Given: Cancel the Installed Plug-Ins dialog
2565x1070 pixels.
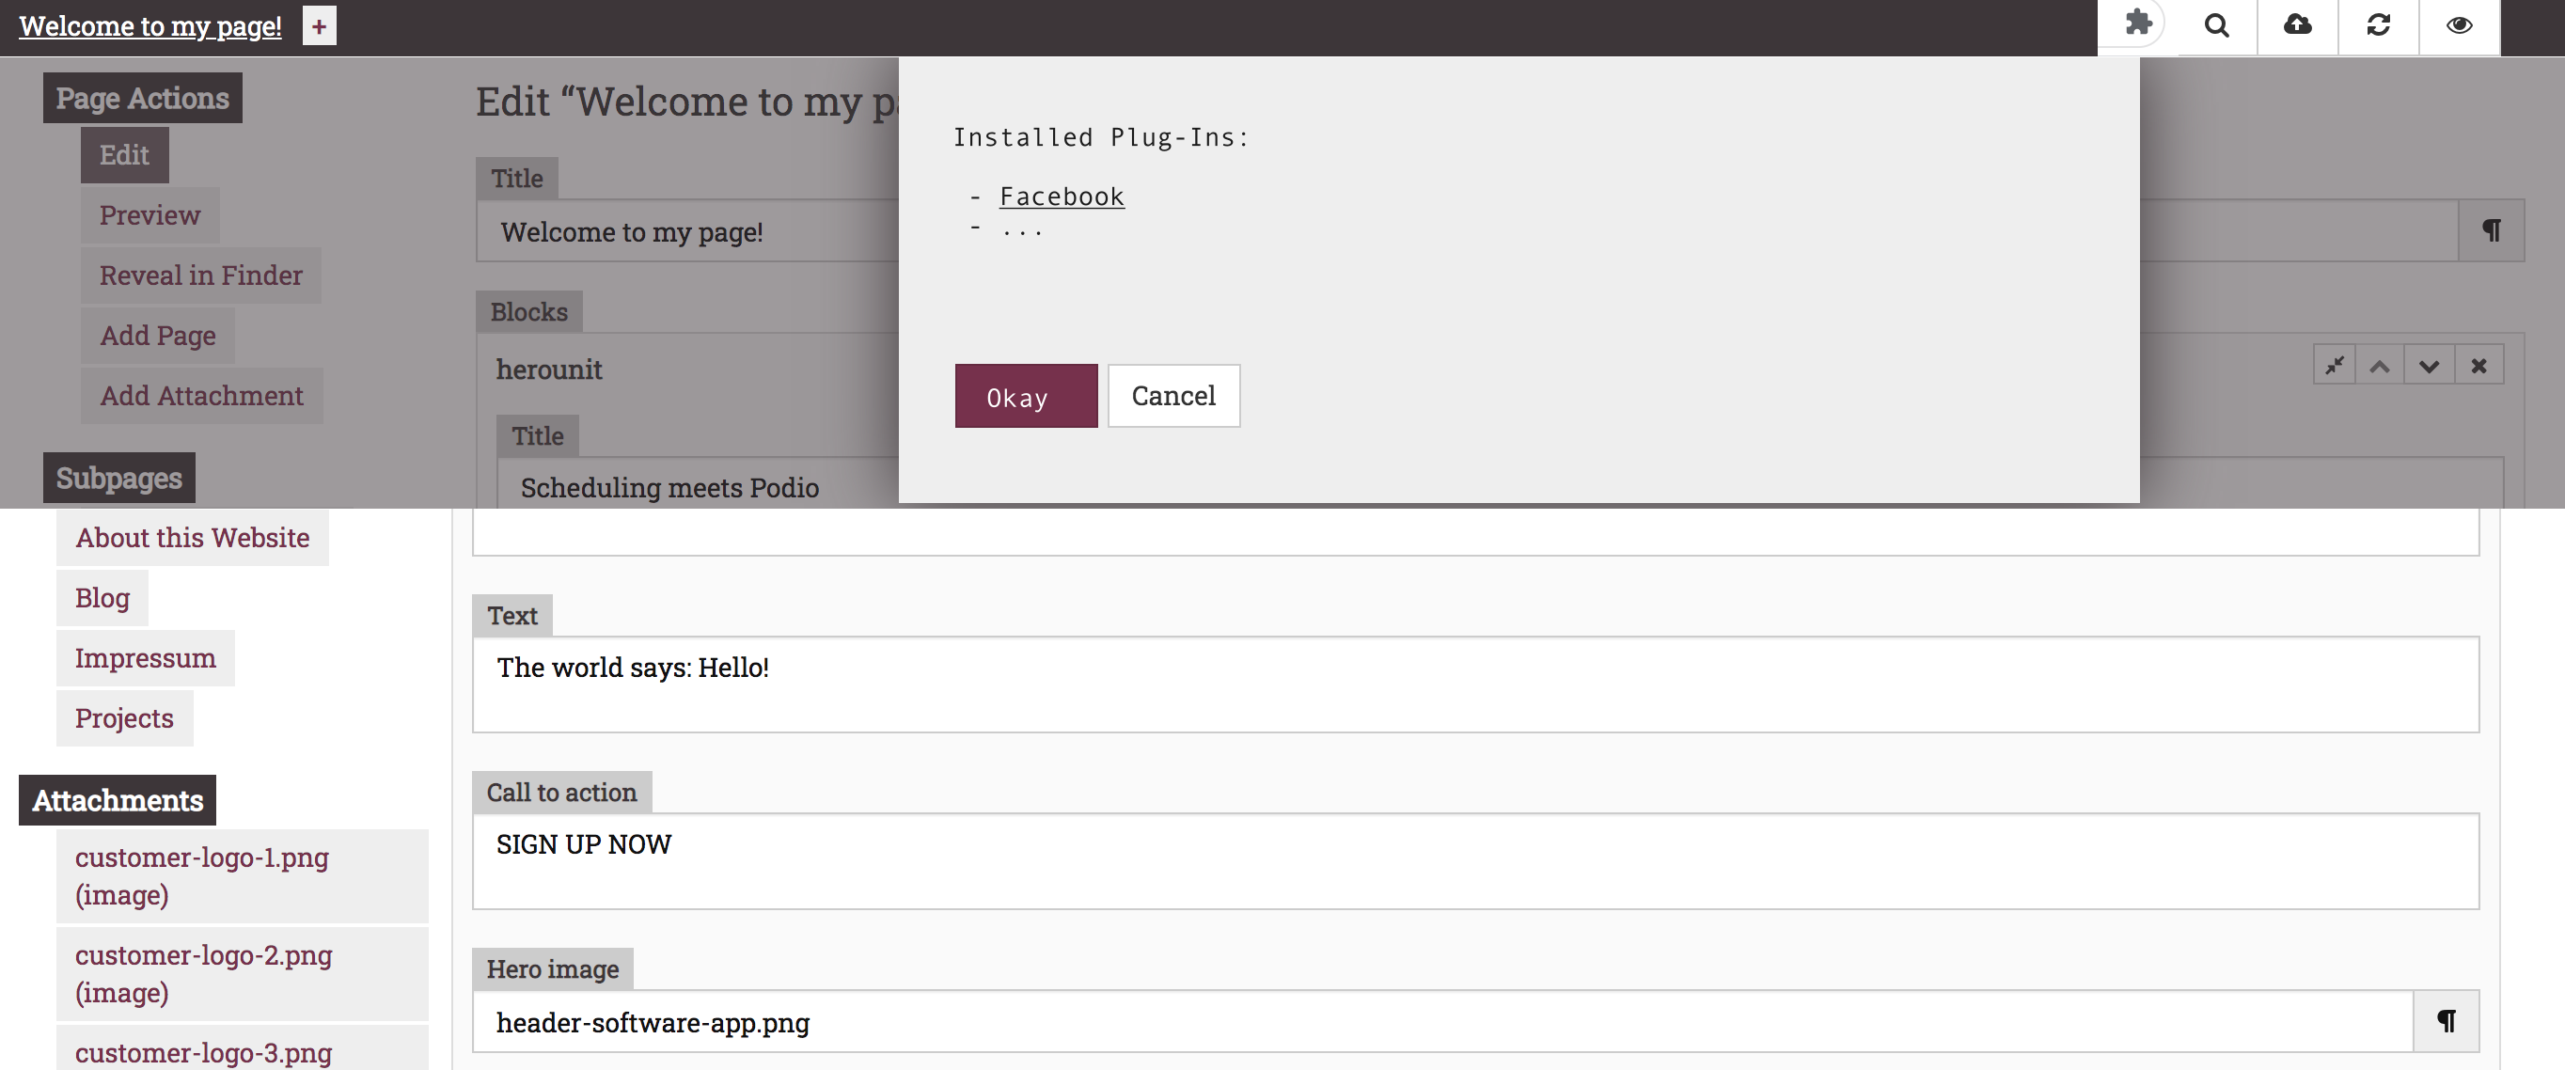Looking at the screenshot, I should (1173, 395).
